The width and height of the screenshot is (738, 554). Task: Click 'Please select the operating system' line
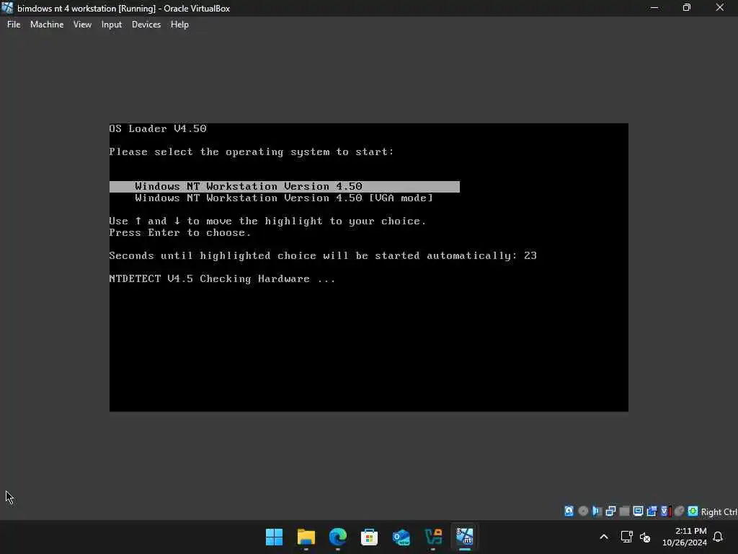tap(252, 151)
